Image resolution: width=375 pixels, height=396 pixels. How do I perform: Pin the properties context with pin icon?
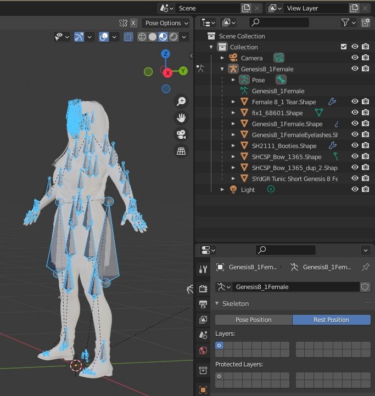(x=366, y=267)
